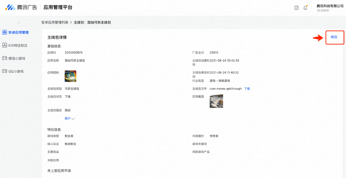
Task: Click the 安卓应用管理 sidebar icon
Action: [4, 32]
